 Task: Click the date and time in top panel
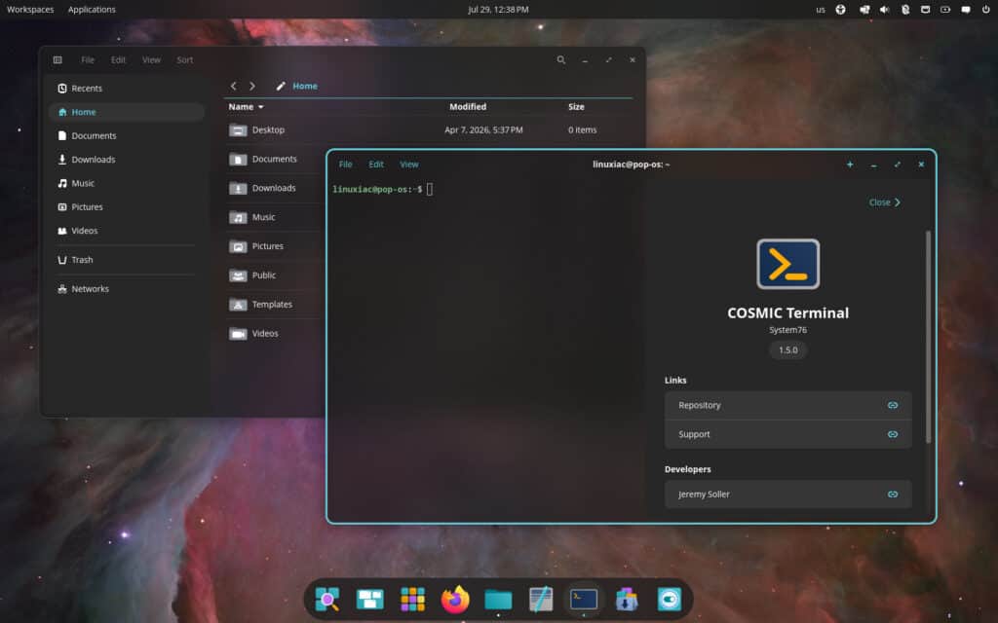click(498, 10)
